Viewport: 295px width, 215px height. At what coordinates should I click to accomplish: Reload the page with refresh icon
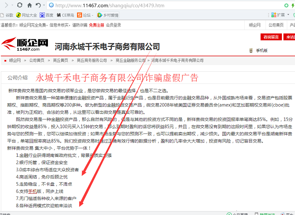pyautogui.click(x=20, y=5)
